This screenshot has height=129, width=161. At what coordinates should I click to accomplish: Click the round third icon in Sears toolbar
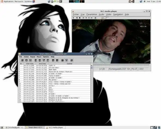coord(31,60)
